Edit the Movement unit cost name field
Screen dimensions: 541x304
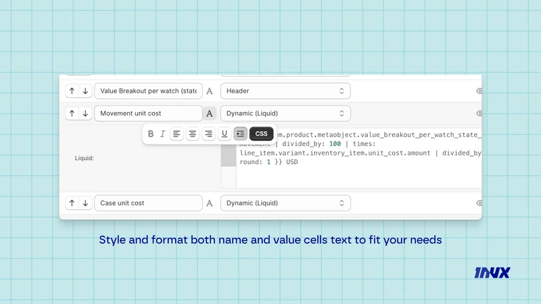[148, 113]
